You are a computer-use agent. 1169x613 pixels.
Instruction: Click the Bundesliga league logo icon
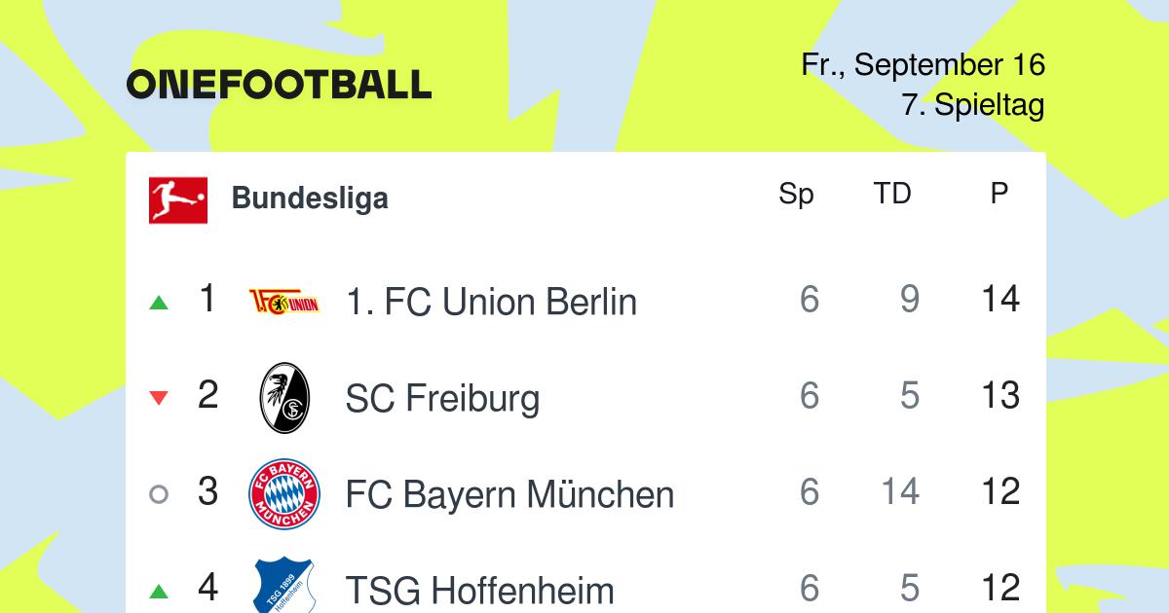tap(178, 199)
